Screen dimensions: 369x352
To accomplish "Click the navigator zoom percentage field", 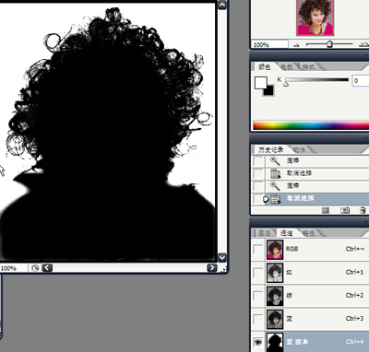I will pos(269,45).
